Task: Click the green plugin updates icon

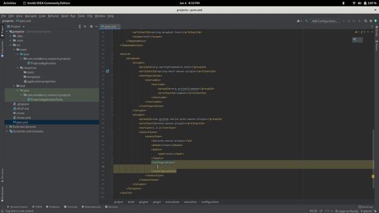Action: click(376, 21)
